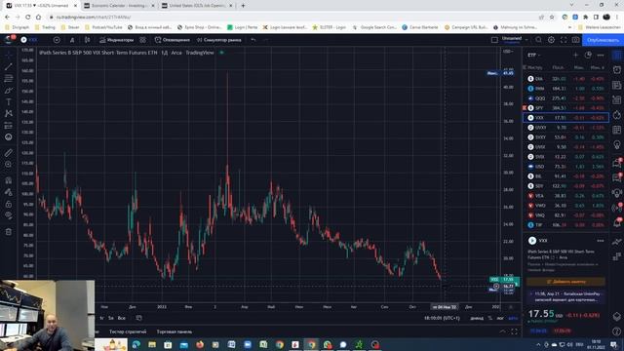
Task: Select highlighted VXX row in watchlist
Action: (565, 118)
